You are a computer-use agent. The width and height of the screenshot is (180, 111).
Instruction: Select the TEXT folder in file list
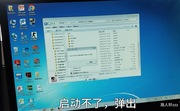[71, 44]
